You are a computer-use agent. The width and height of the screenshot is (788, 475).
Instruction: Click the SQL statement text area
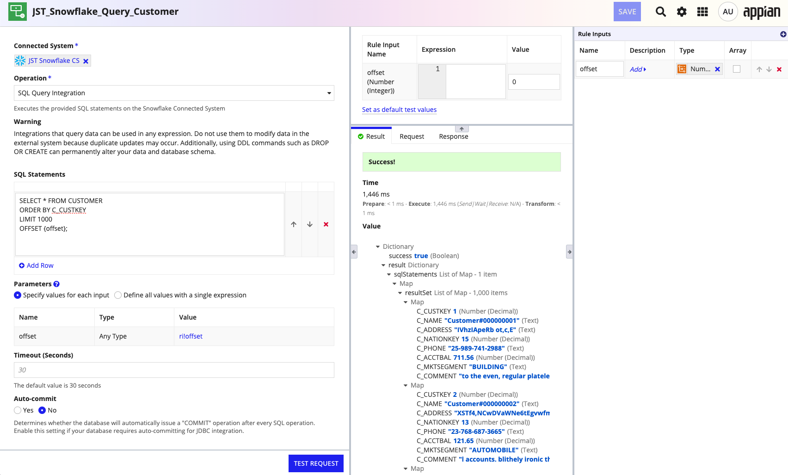click(x=150, y=224)
